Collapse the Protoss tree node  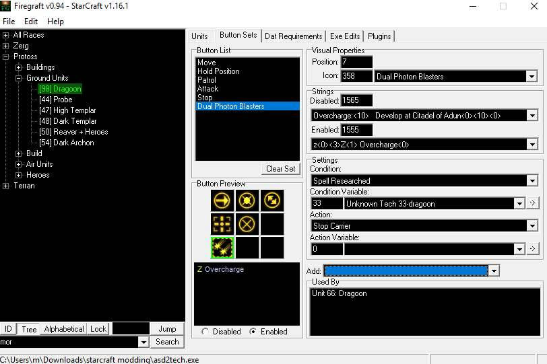click(6, 57)
